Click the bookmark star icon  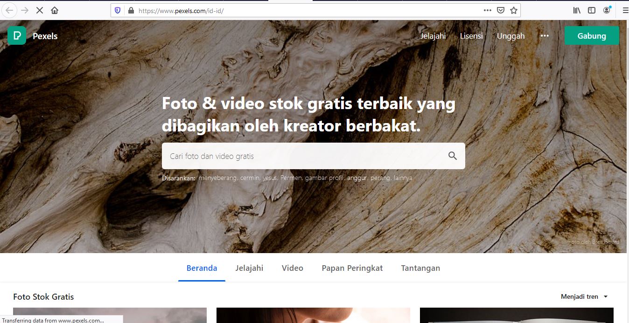pos(513,9)
